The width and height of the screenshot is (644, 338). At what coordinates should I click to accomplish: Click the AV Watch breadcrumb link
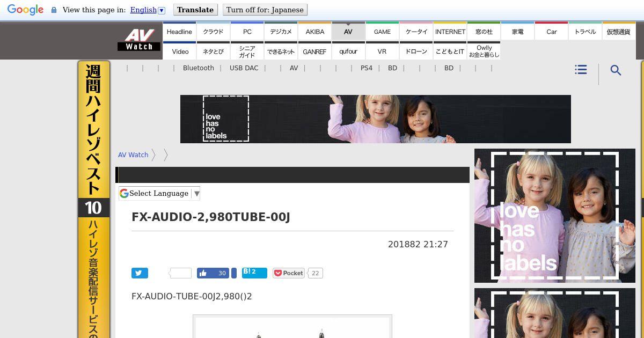tap(133, 155)
